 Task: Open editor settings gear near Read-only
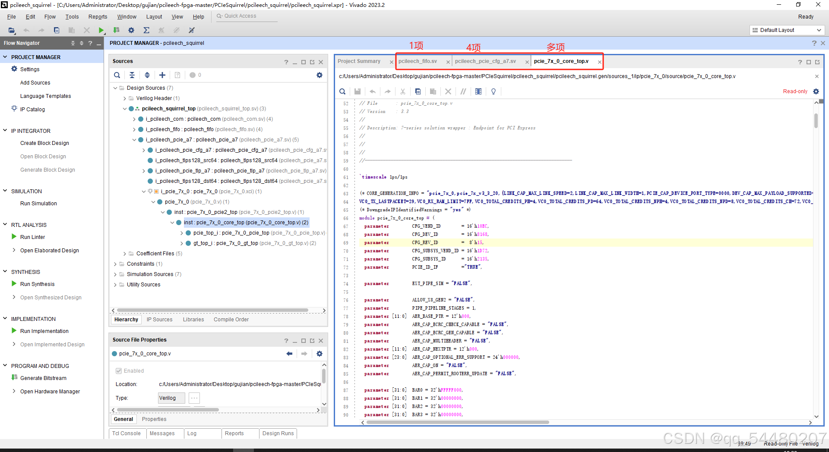click(x=816, y=91)
